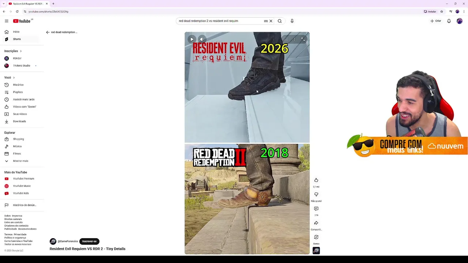
Task: Play the Short video
Action: (192, 39)
